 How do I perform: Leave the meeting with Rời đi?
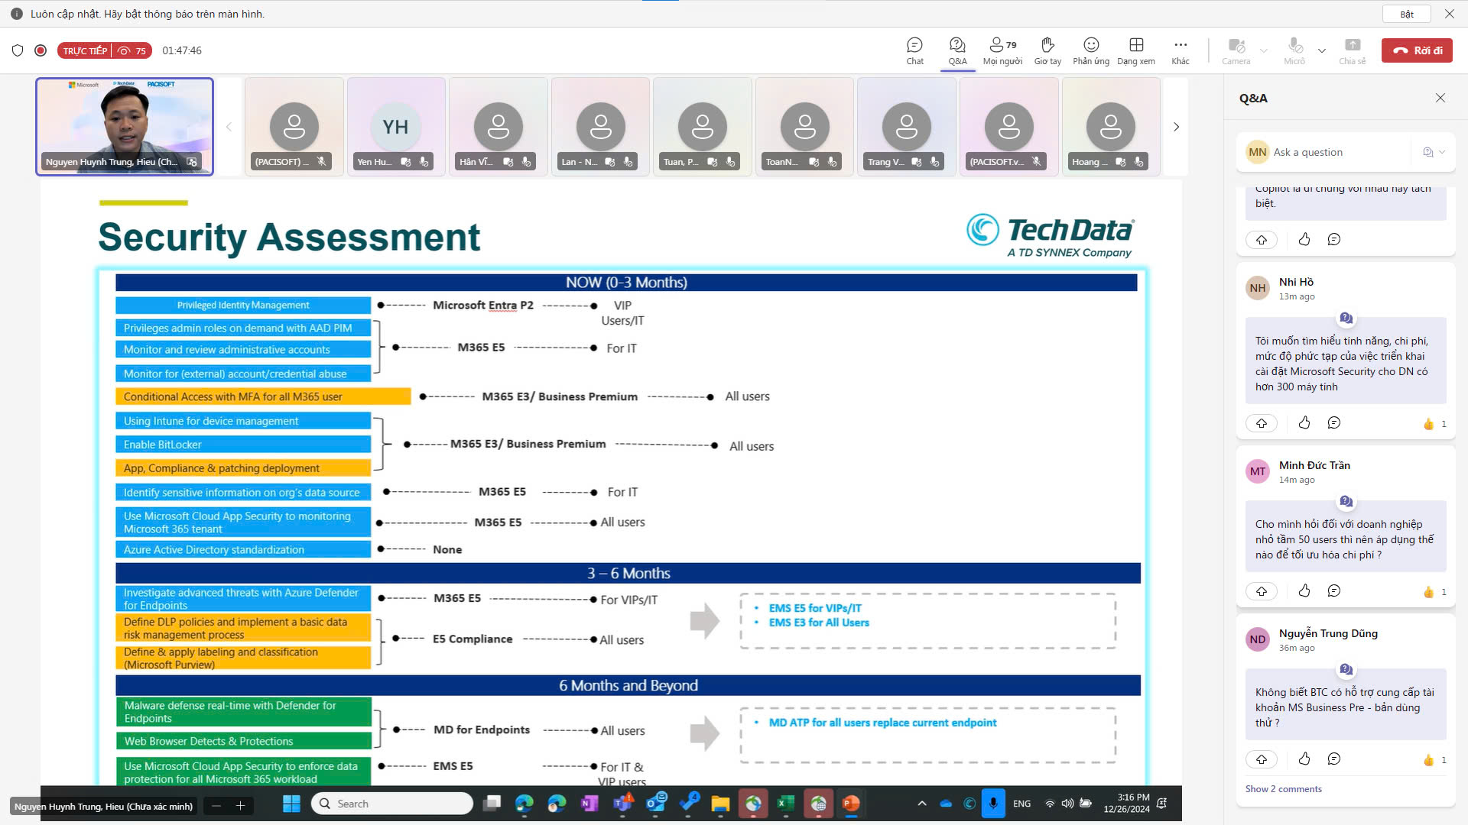tap(1417, 50)
